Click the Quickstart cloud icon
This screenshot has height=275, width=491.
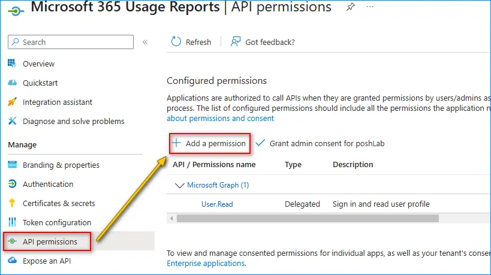12,83
